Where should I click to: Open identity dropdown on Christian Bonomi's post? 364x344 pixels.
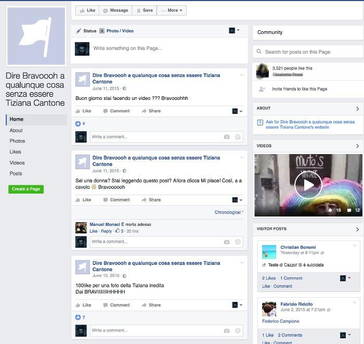345,278
